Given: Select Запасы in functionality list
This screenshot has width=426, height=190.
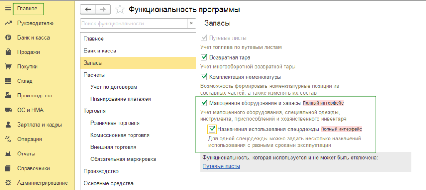Looking at the screenshot, I should [138, 63].
